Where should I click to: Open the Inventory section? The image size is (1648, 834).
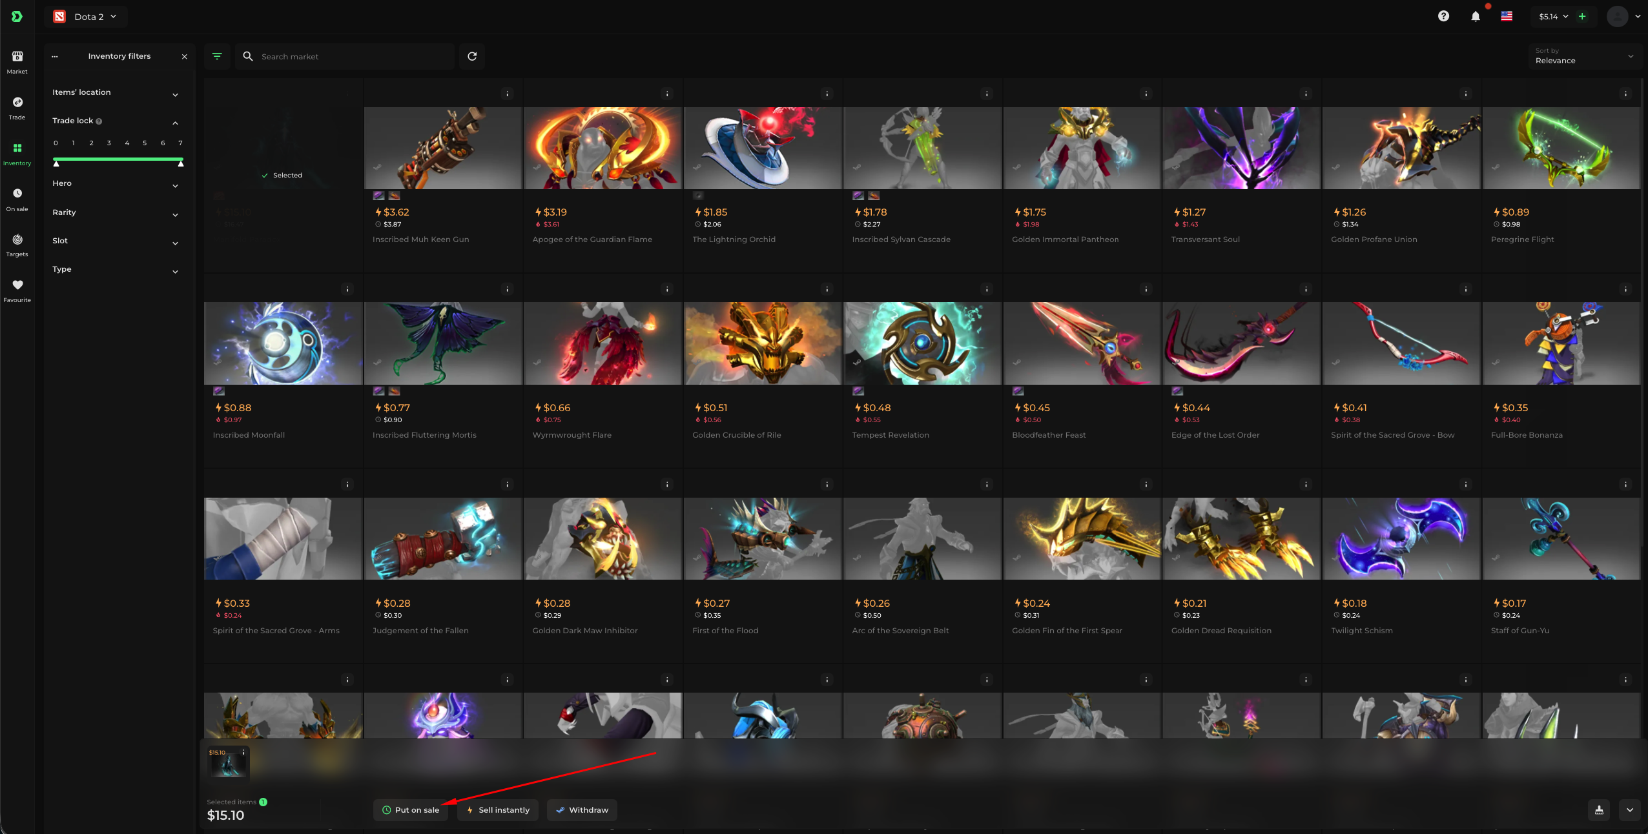pyautogui.click(x=17, y=154)
